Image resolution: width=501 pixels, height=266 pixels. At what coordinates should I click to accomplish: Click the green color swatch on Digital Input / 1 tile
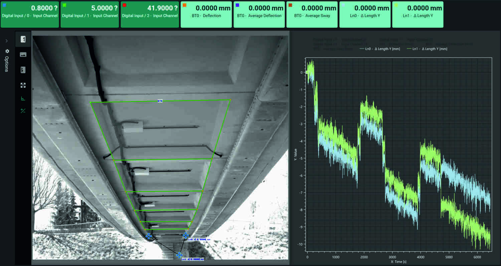tap(64, 5)
